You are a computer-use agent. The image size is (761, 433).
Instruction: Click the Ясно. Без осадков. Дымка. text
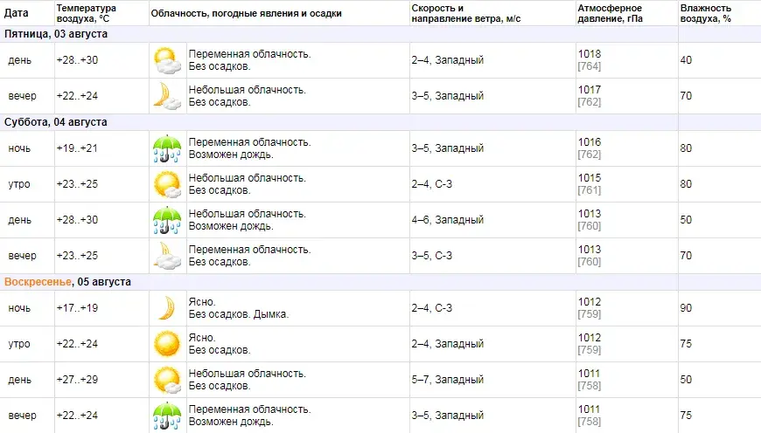pyautogui.click(x=239, y=308)
